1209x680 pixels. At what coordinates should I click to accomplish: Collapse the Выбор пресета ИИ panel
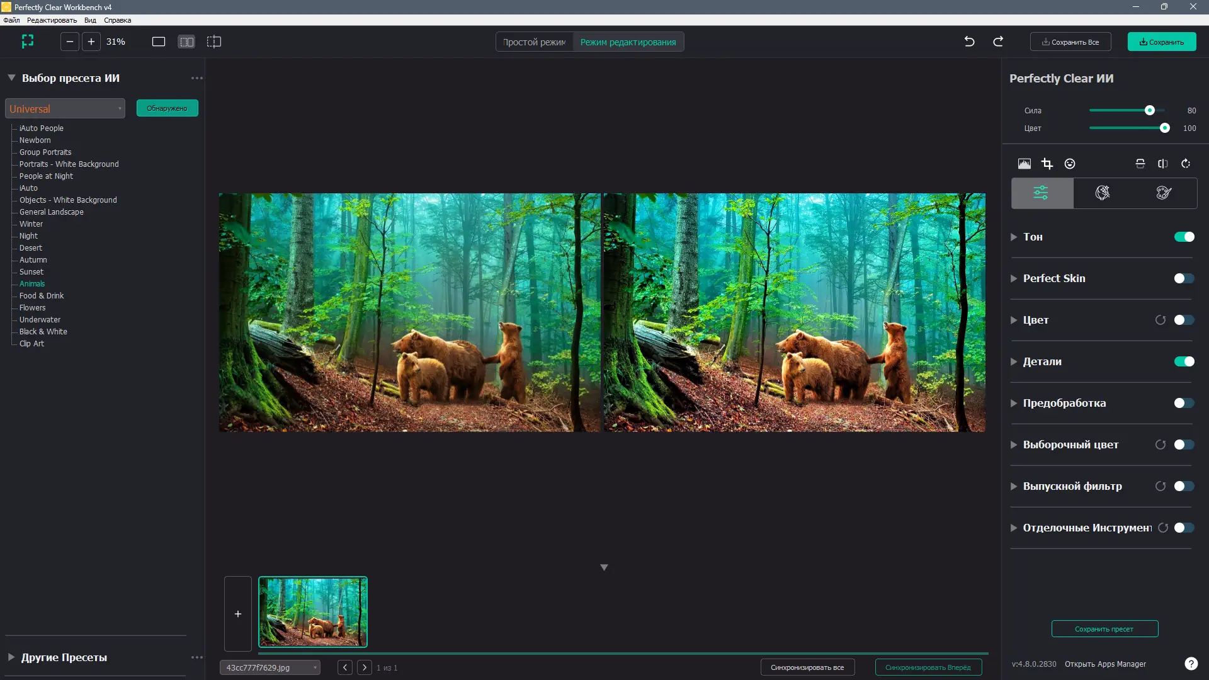click(11, 77)
